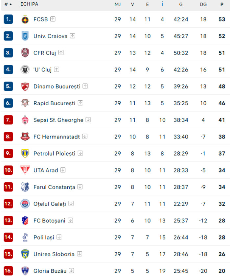Click the down-arrow badge beside Sepsi Sf. Gheorghe
The width and height of the screenshot is (230, 277).
coord(88,120)
